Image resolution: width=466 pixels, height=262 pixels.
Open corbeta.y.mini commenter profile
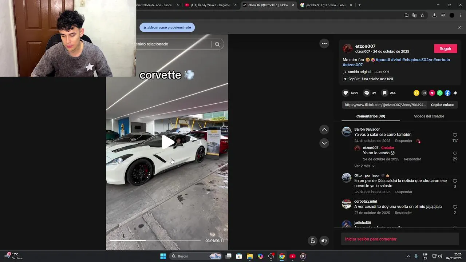point(366,201)
